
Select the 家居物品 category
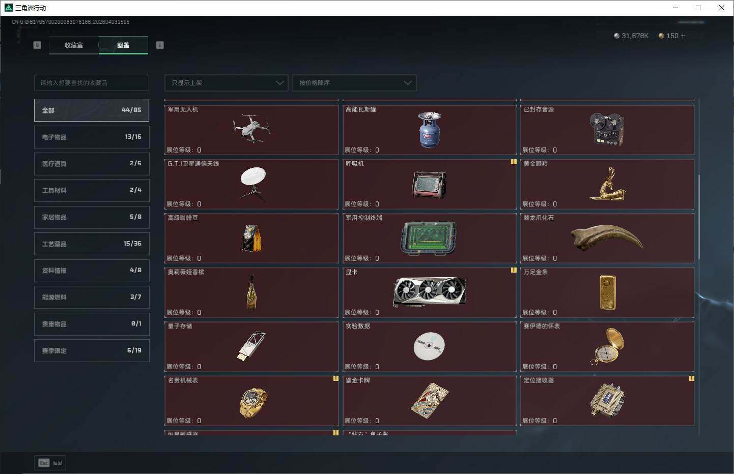[92, 217]
